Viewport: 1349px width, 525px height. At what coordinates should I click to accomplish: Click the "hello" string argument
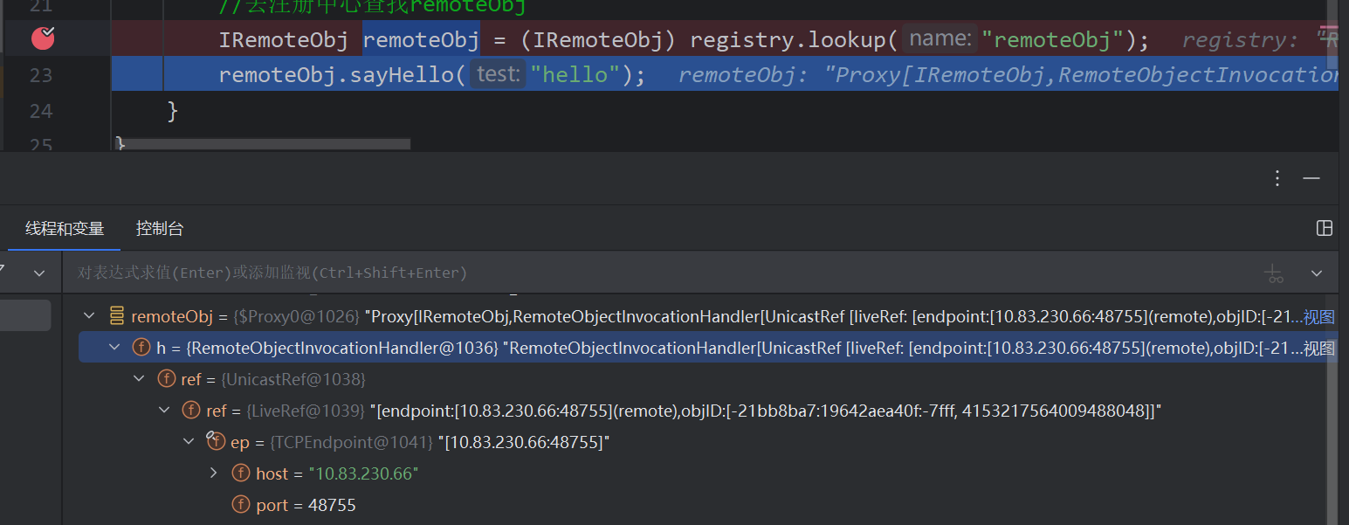(575, 75)
